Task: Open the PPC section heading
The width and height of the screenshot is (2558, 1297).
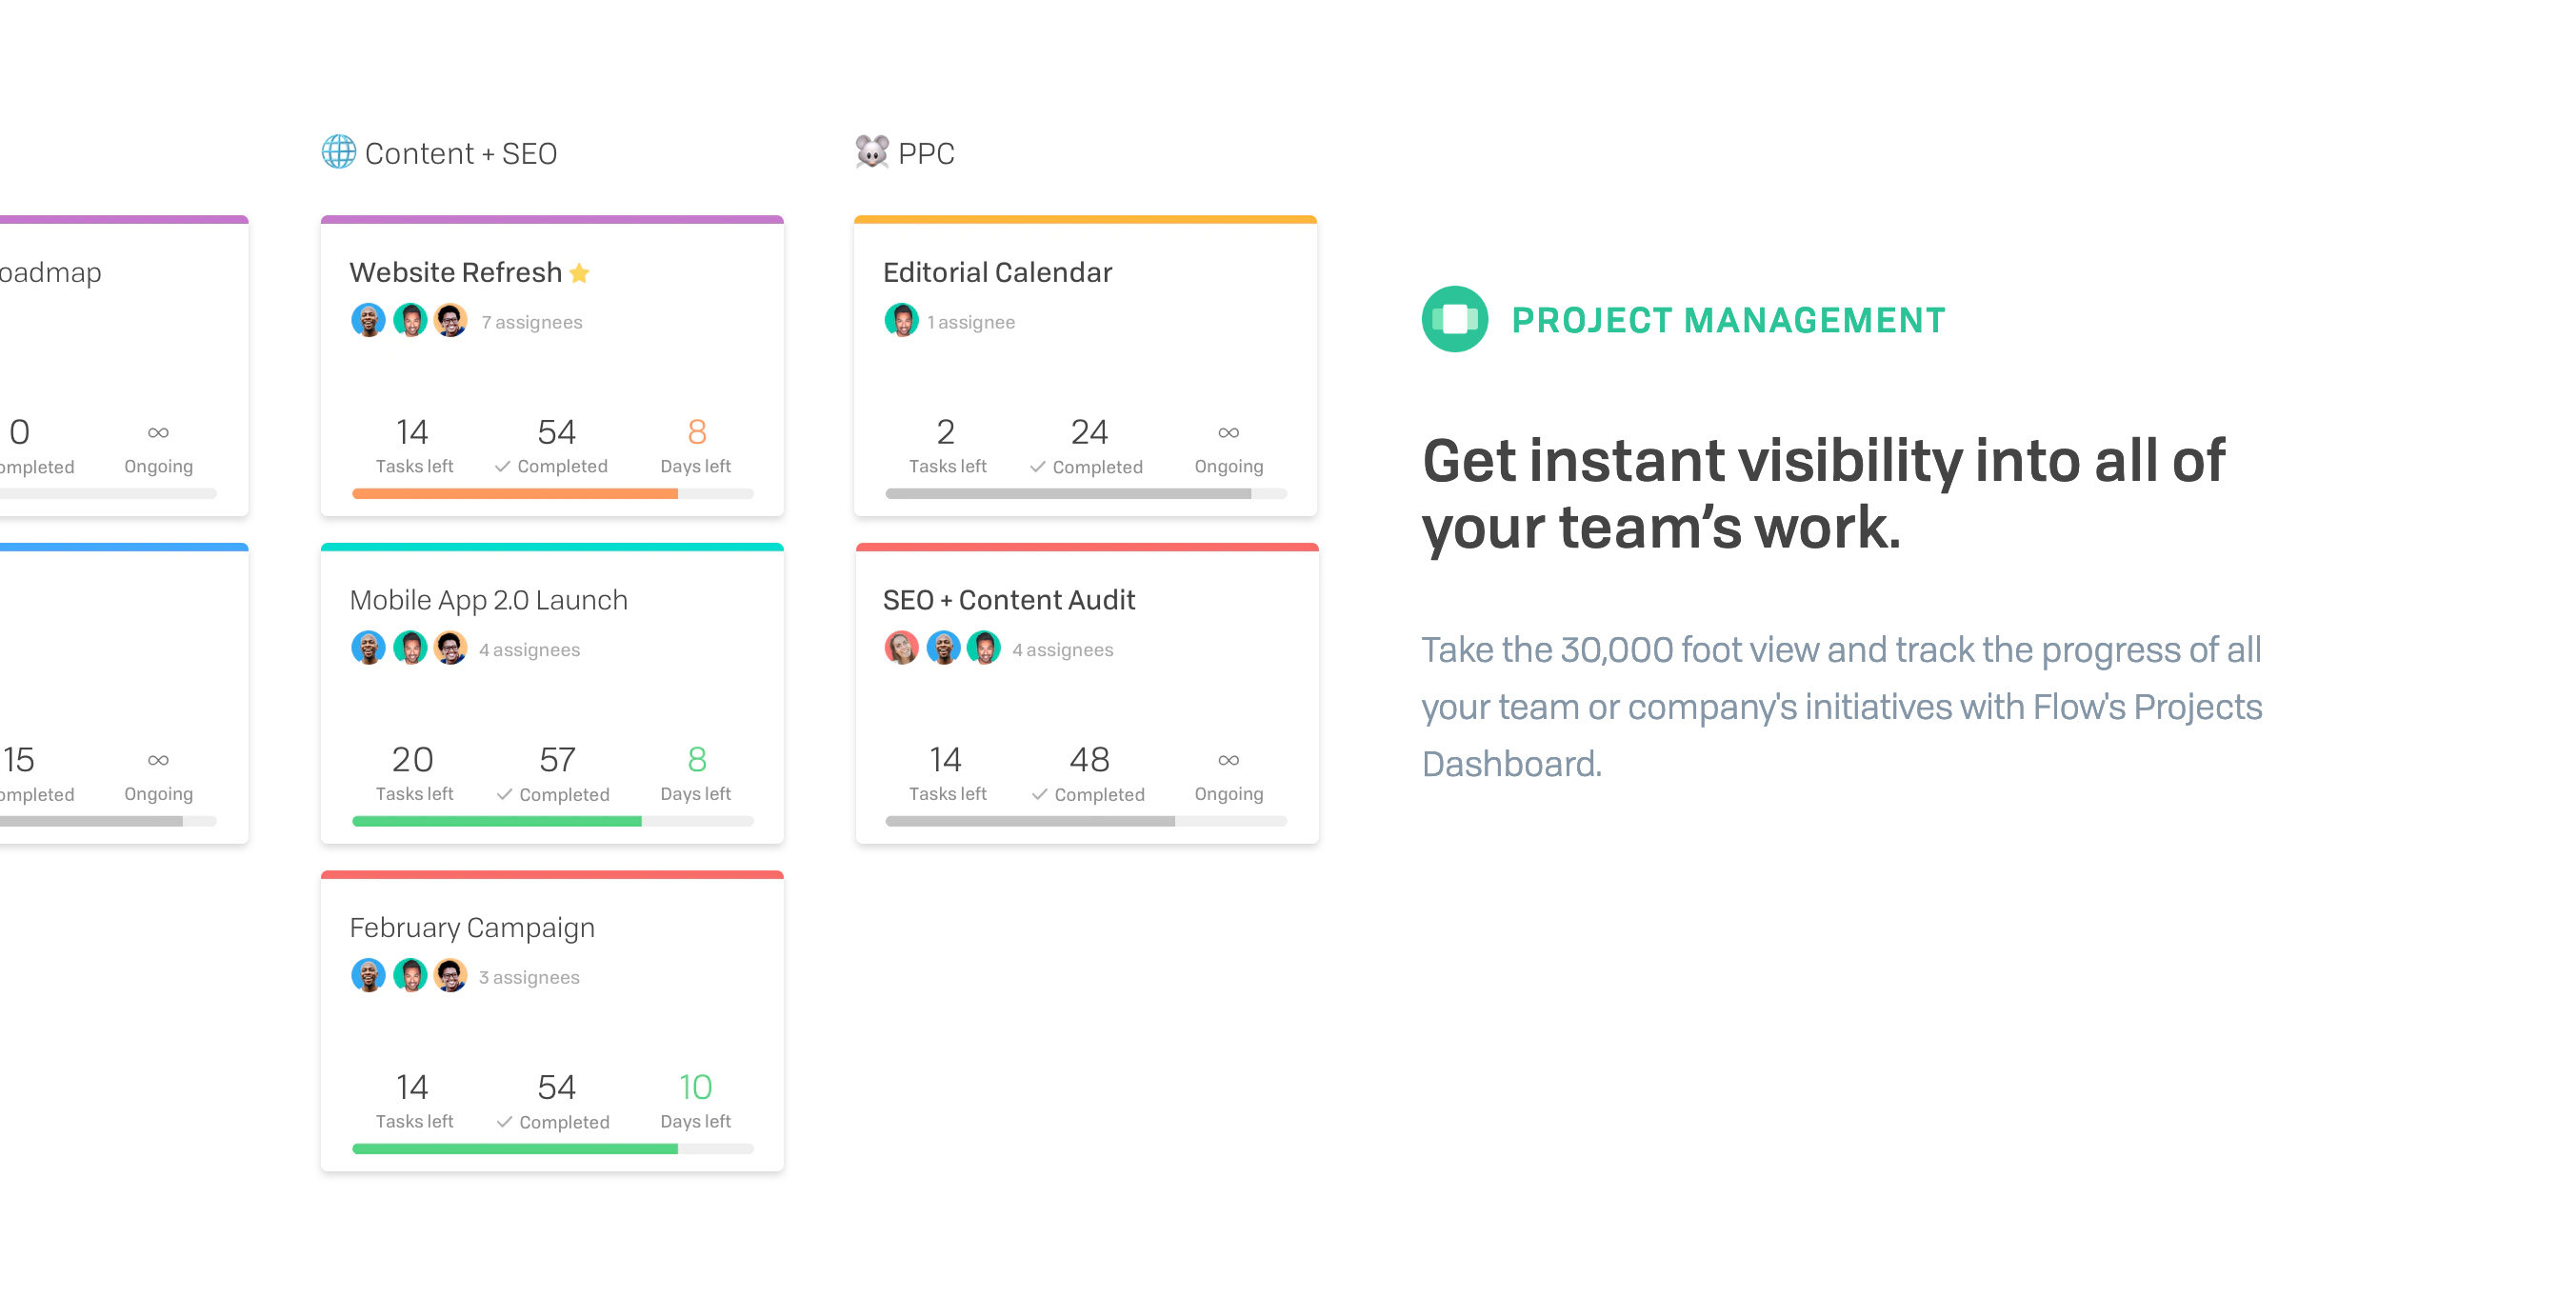Action: [x=927, y=154]
